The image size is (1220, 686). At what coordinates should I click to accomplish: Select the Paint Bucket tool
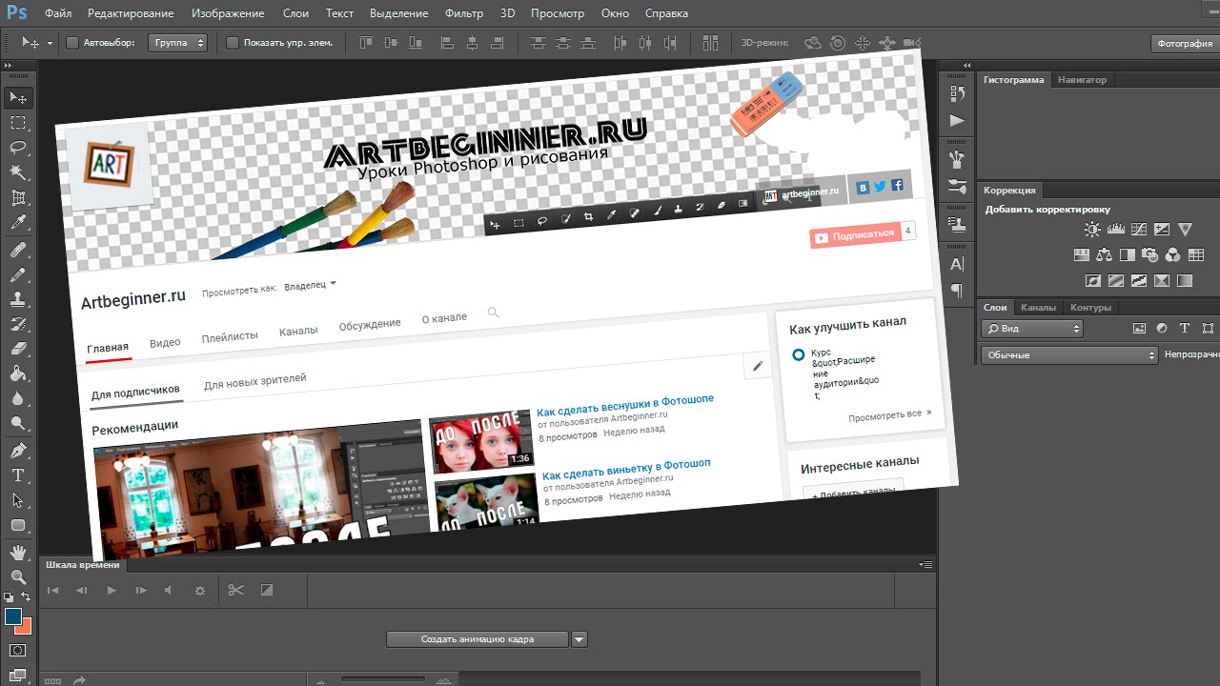18,373
